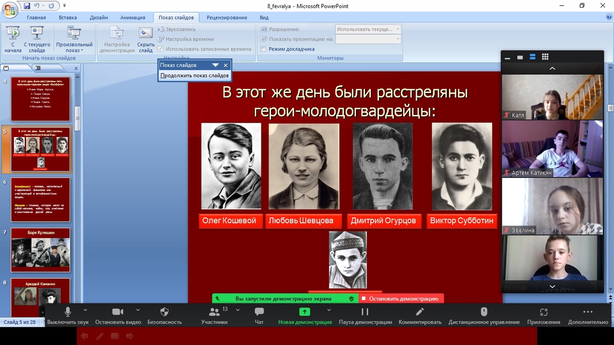
Task: Close the Показ слайдов floating toolbar
Action: coord(225,65)
